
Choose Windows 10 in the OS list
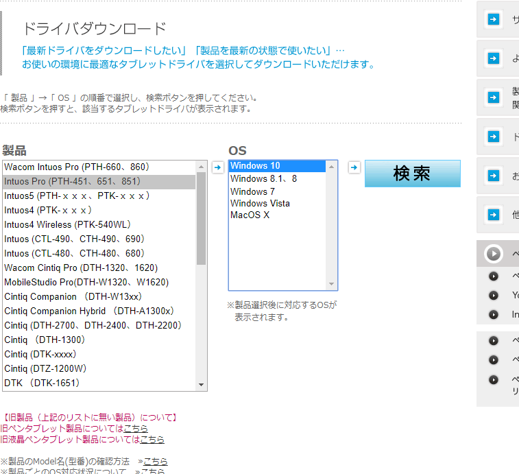point(278,166)
